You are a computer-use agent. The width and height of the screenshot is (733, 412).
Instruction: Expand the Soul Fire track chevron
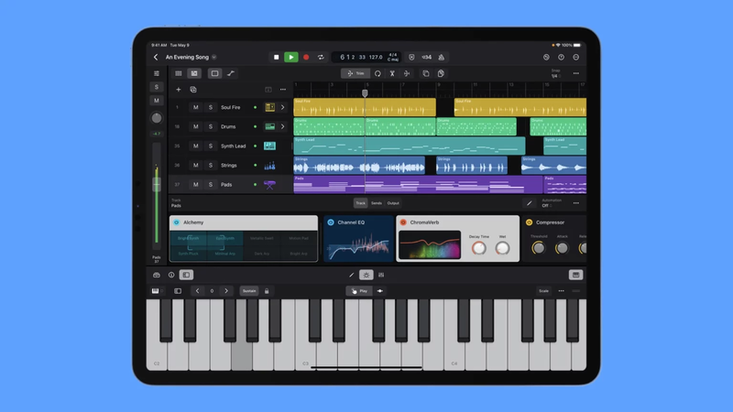tap(283, 107)
